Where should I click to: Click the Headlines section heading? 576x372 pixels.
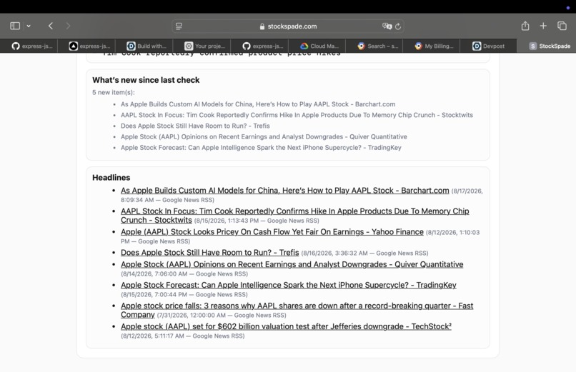pyautogui.click(x=111, y=178)
